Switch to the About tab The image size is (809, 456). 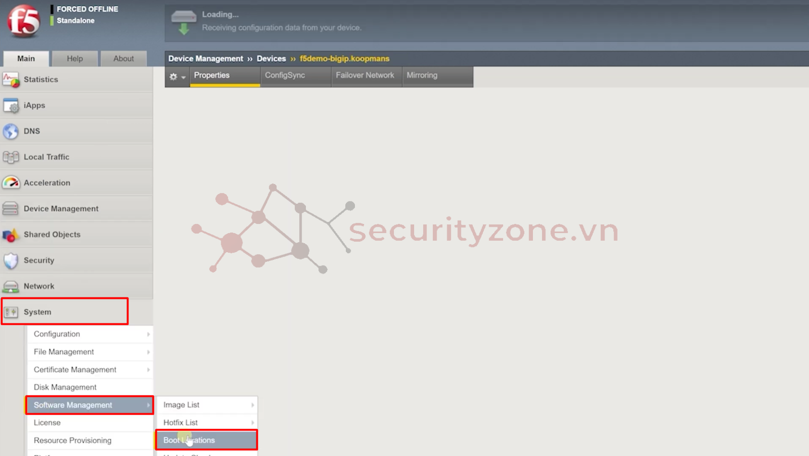tap(124, 59)
